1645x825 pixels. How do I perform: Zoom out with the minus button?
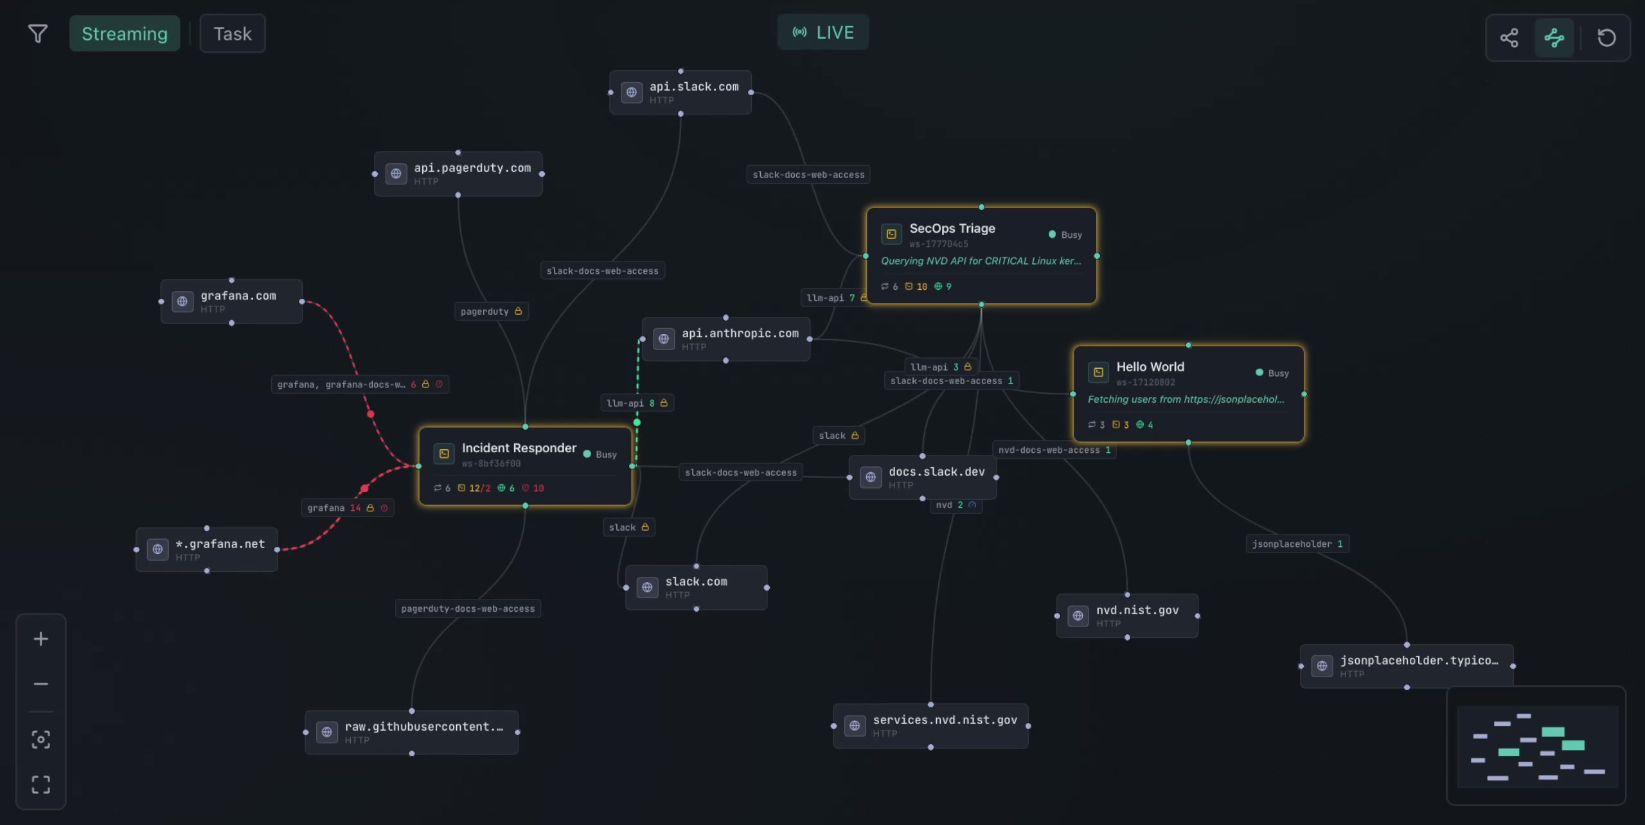pos(40,684)
